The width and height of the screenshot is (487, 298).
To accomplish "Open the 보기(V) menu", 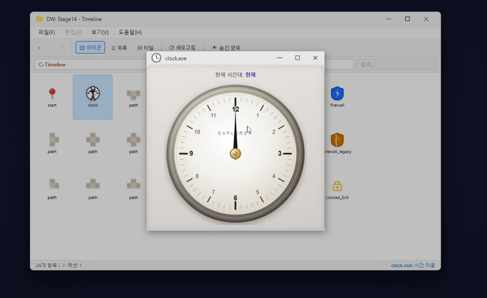I will coord(100,32).
